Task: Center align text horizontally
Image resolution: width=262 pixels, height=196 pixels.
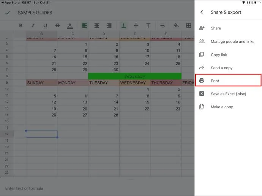Action: [97, 25]
